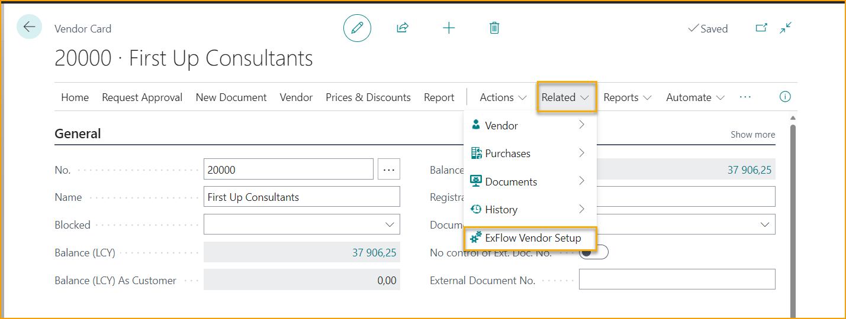Expand the Automate dropdown menu
Viewport: 846px width, 319px height.
point(695,97)
